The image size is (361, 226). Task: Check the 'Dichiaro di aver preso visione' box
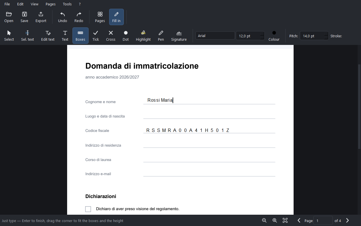click(x=88, y=209)
